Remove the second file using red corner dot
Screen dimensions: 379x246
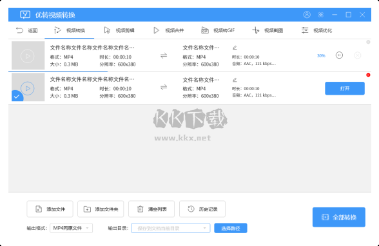(x=368, y=75)
